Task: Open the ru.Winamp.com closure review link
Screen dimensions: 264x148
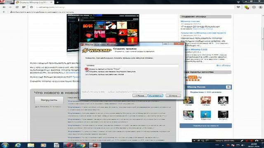Action: click(203, 33)
